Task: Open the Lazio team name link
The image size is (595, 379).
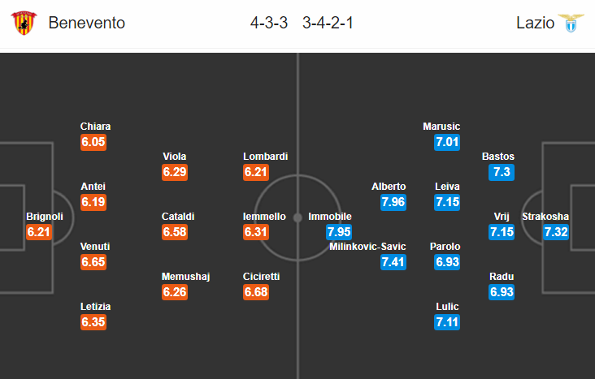Action: pyautogui.click(x=535, y=23)
